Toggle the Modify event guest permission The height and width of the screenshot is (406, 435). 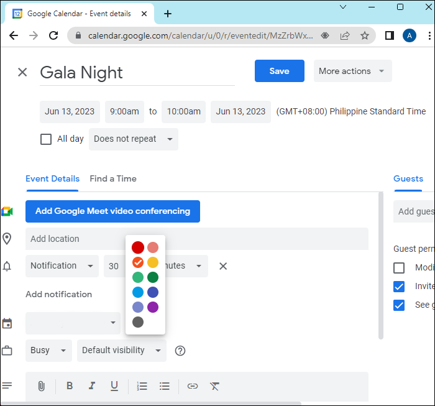tap(399, 268)
